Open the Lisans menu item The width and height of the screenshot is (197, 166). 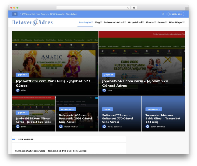pos(150,22)
